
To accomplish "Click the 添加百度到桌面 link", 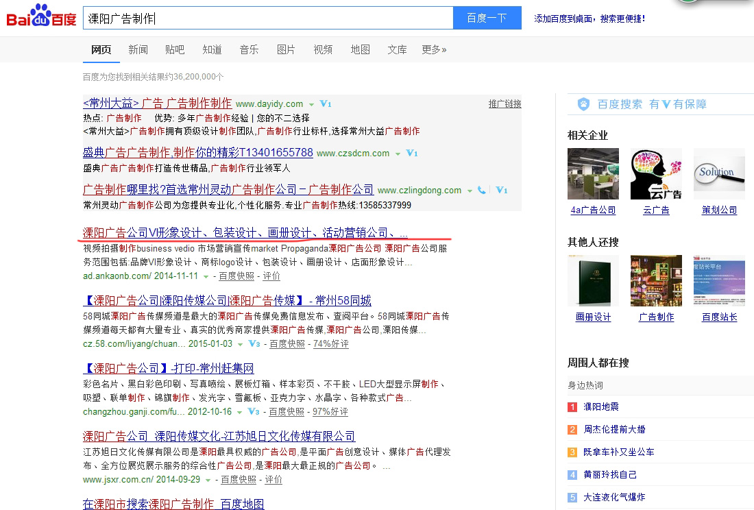I will point(589,19).
